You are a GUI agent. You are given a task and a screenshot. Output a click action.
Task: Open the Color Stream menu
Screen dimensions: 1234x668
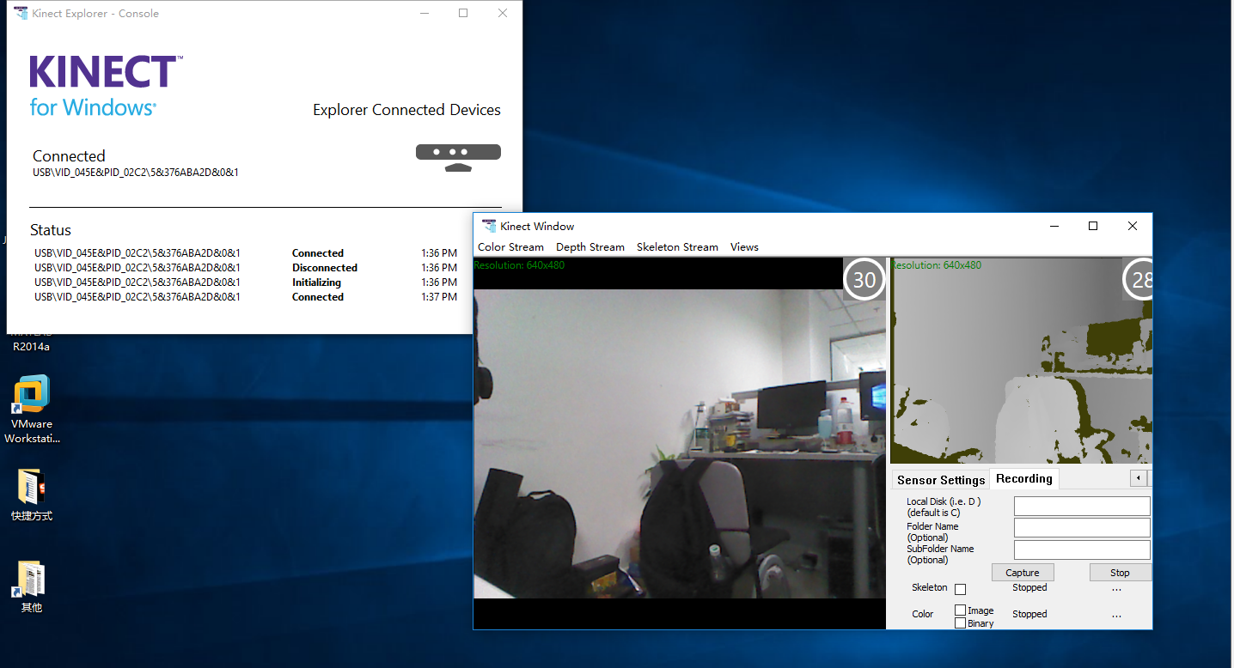(x=510, y=246)
